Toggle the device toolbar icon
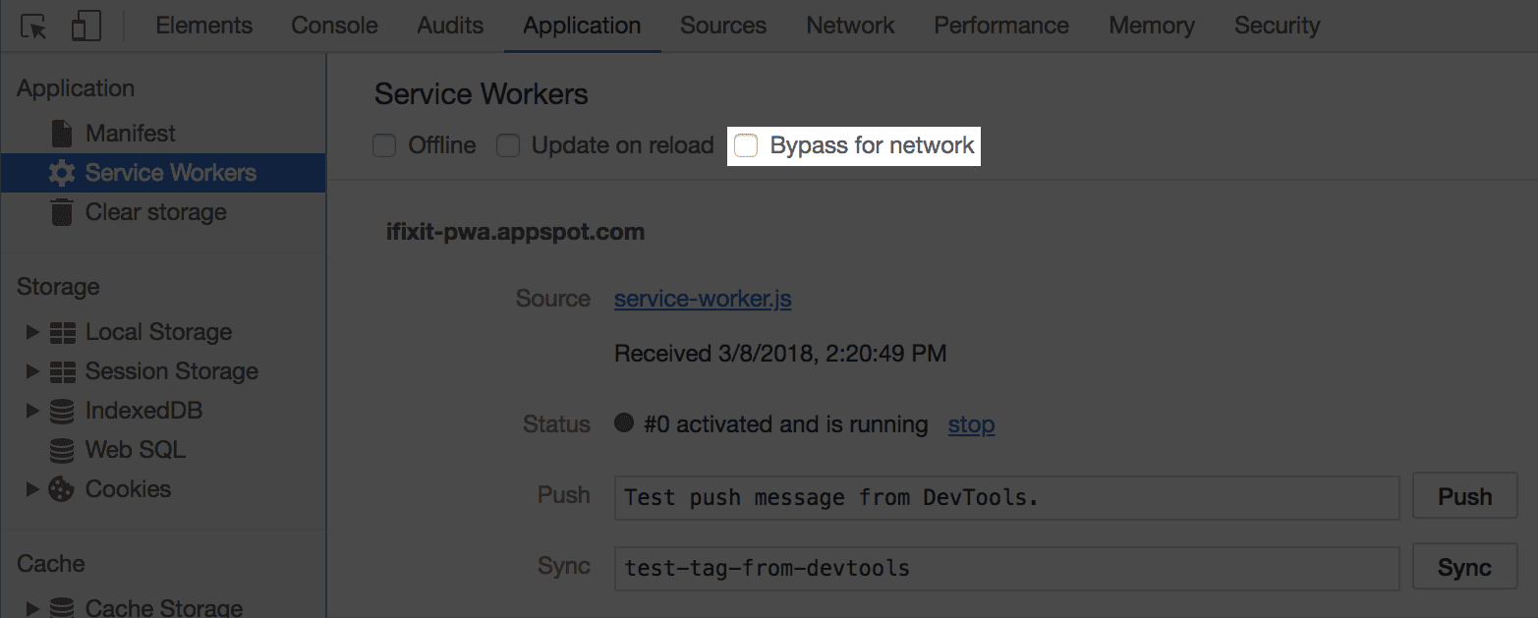 86,25
